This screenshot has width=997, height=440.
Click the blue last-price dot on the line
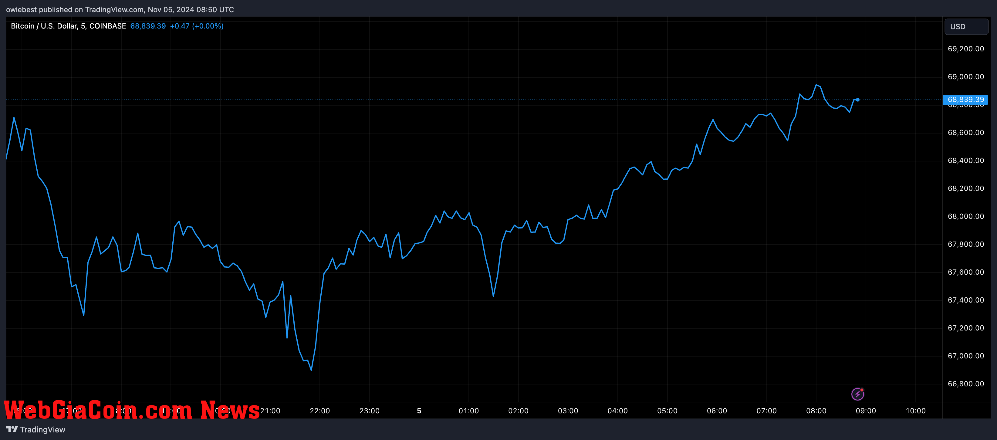coord(858,100)
